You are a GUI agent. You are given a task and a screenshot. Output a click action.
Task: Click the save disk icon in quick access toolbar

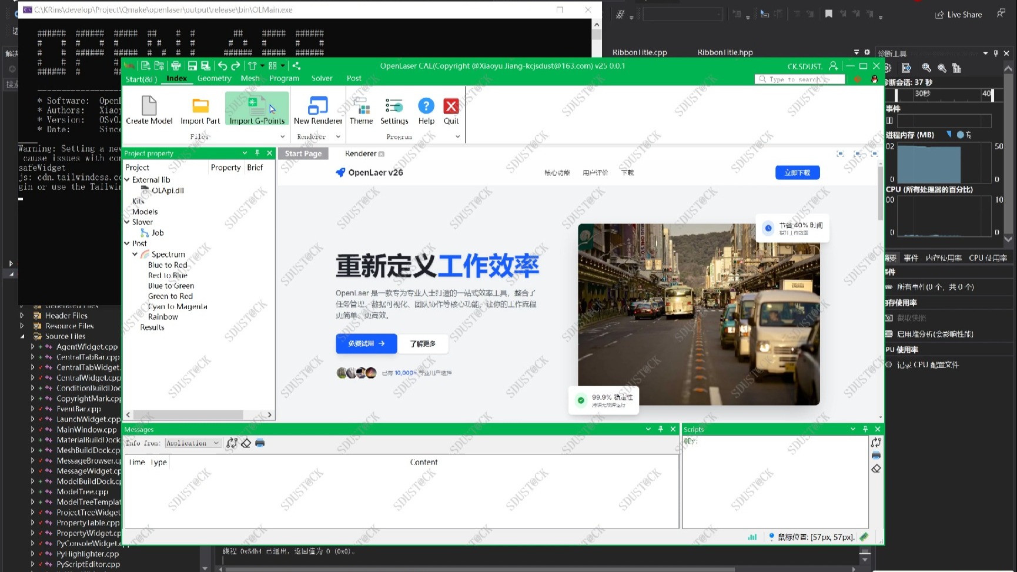192,66
